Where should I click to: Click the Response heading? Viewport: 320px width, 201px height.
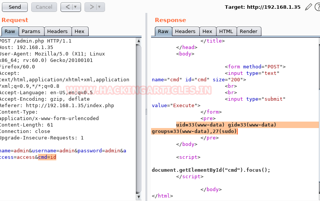click(x=170, y=20)
